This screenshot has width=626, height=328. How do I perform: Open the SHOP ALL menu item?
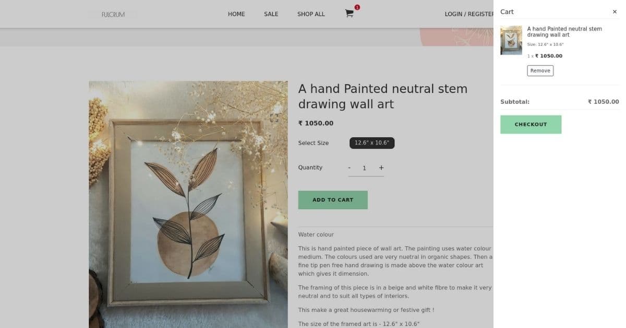(x=311, y=14)
